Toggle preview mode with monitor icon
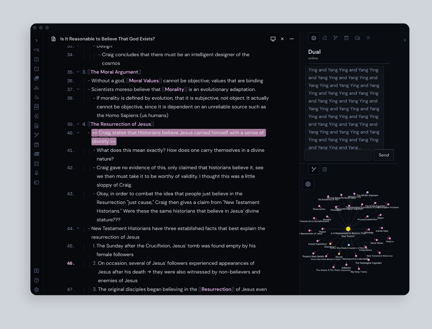Viewport: 432px width, 329px height. [x=273, y=39]
